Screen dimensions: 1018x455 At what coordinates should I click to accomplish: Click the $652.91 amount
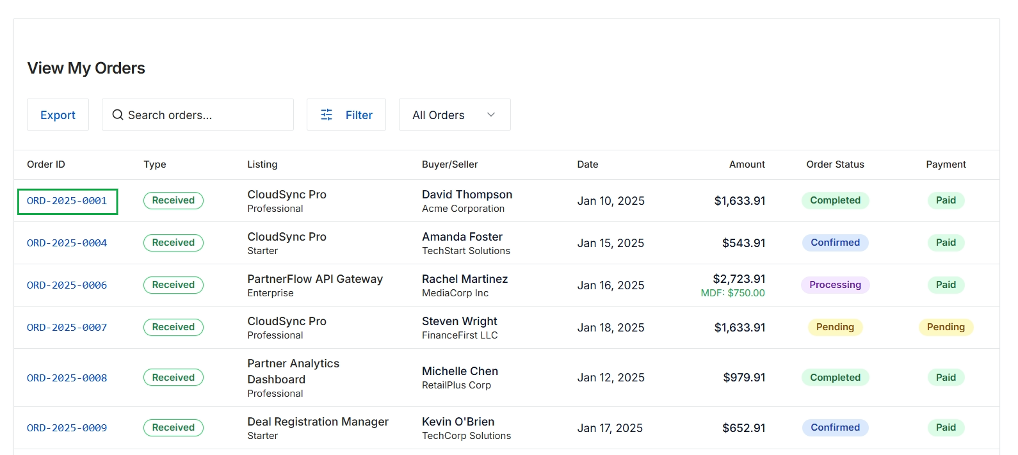coord(744,428)
